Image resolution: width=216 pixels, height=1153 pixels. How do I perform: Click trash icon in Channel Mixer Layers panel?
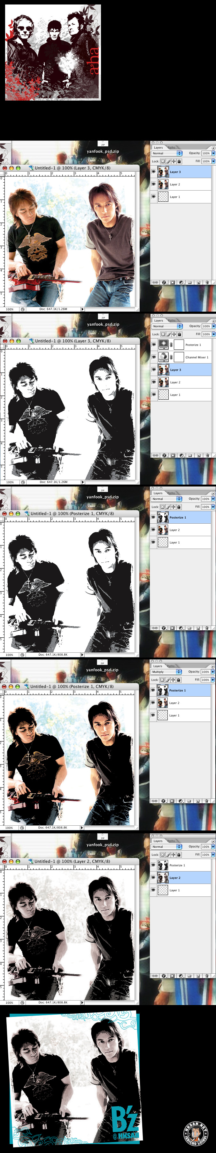207,456
